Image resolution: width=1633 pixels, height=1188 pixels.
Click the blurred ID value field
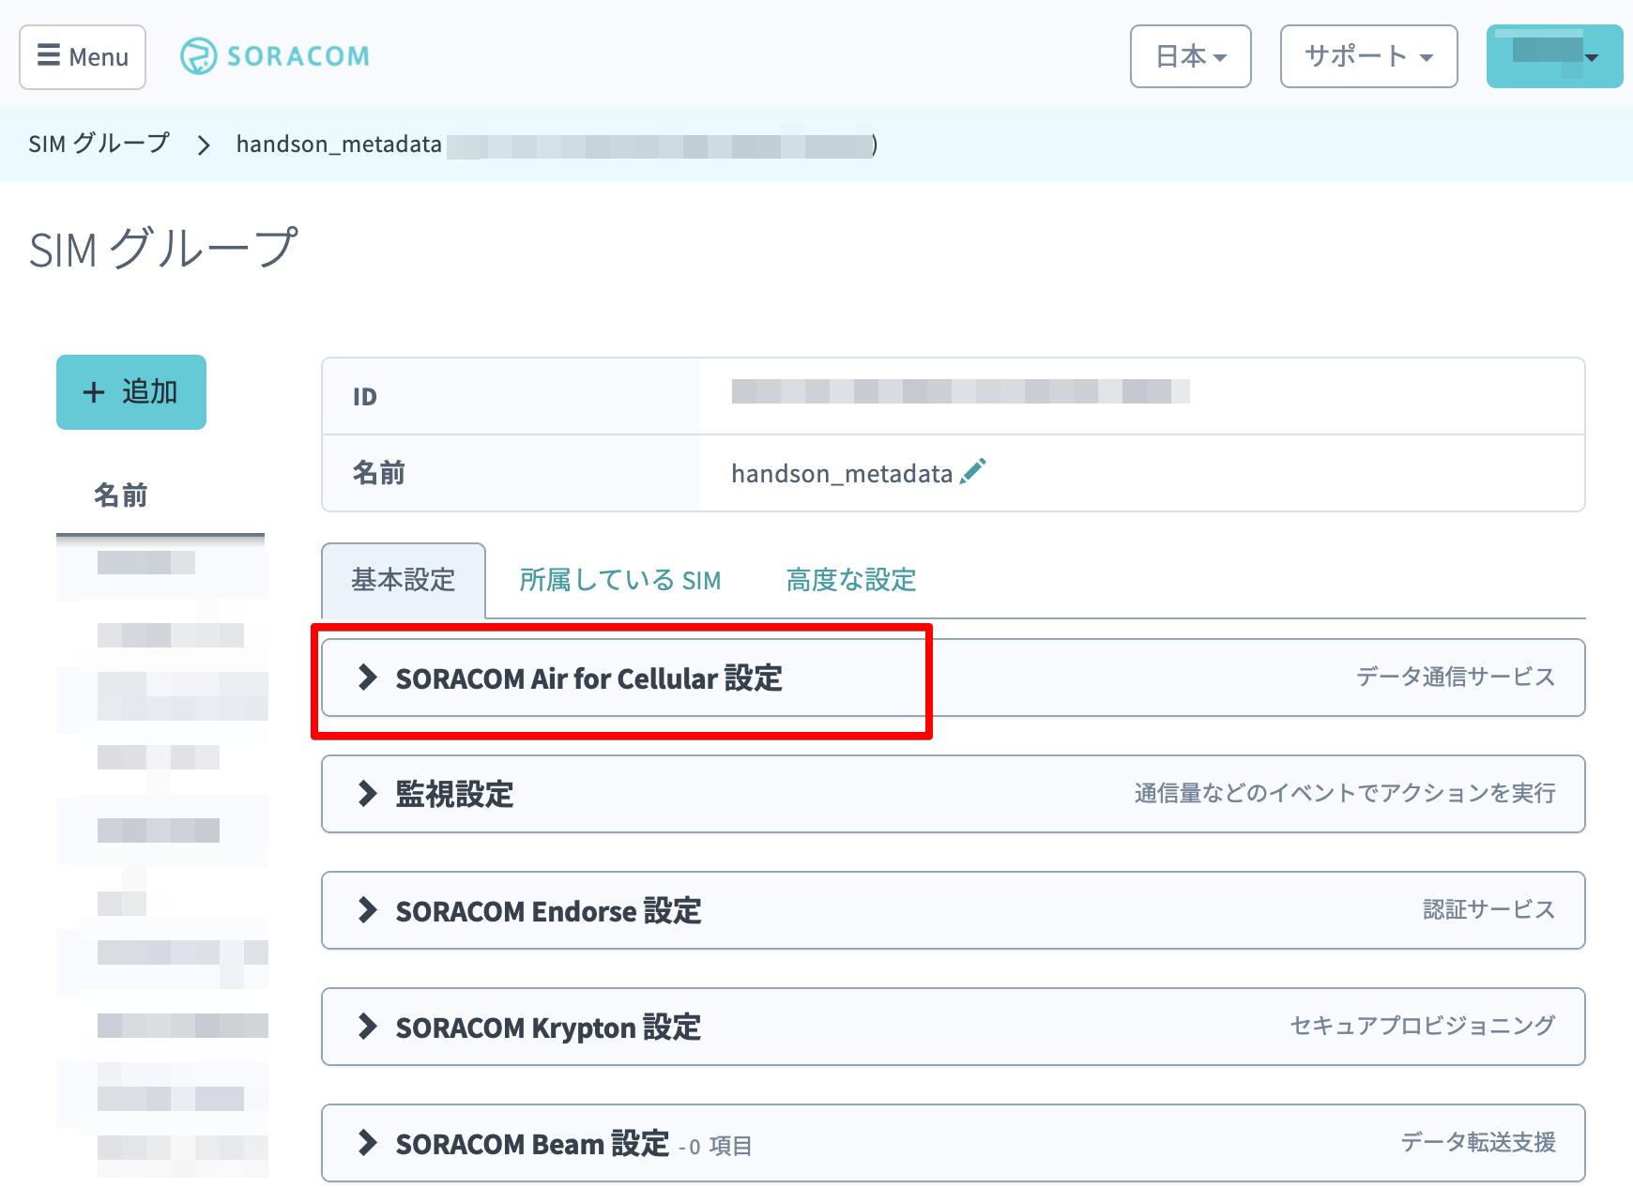point(960,391)
